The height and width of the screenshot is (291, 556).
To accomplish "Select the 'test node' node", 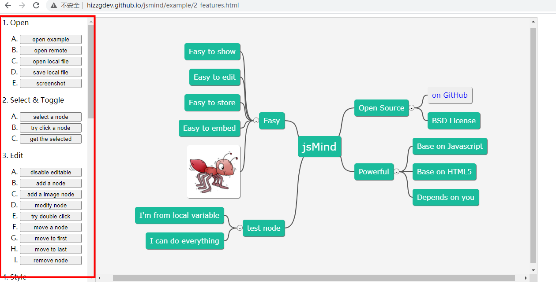I will [264, 228].
